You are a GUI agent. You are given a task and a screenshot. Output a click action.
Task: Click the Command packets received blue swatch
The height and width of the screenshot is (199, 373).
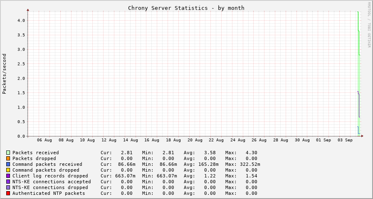[x=8, y=164]
